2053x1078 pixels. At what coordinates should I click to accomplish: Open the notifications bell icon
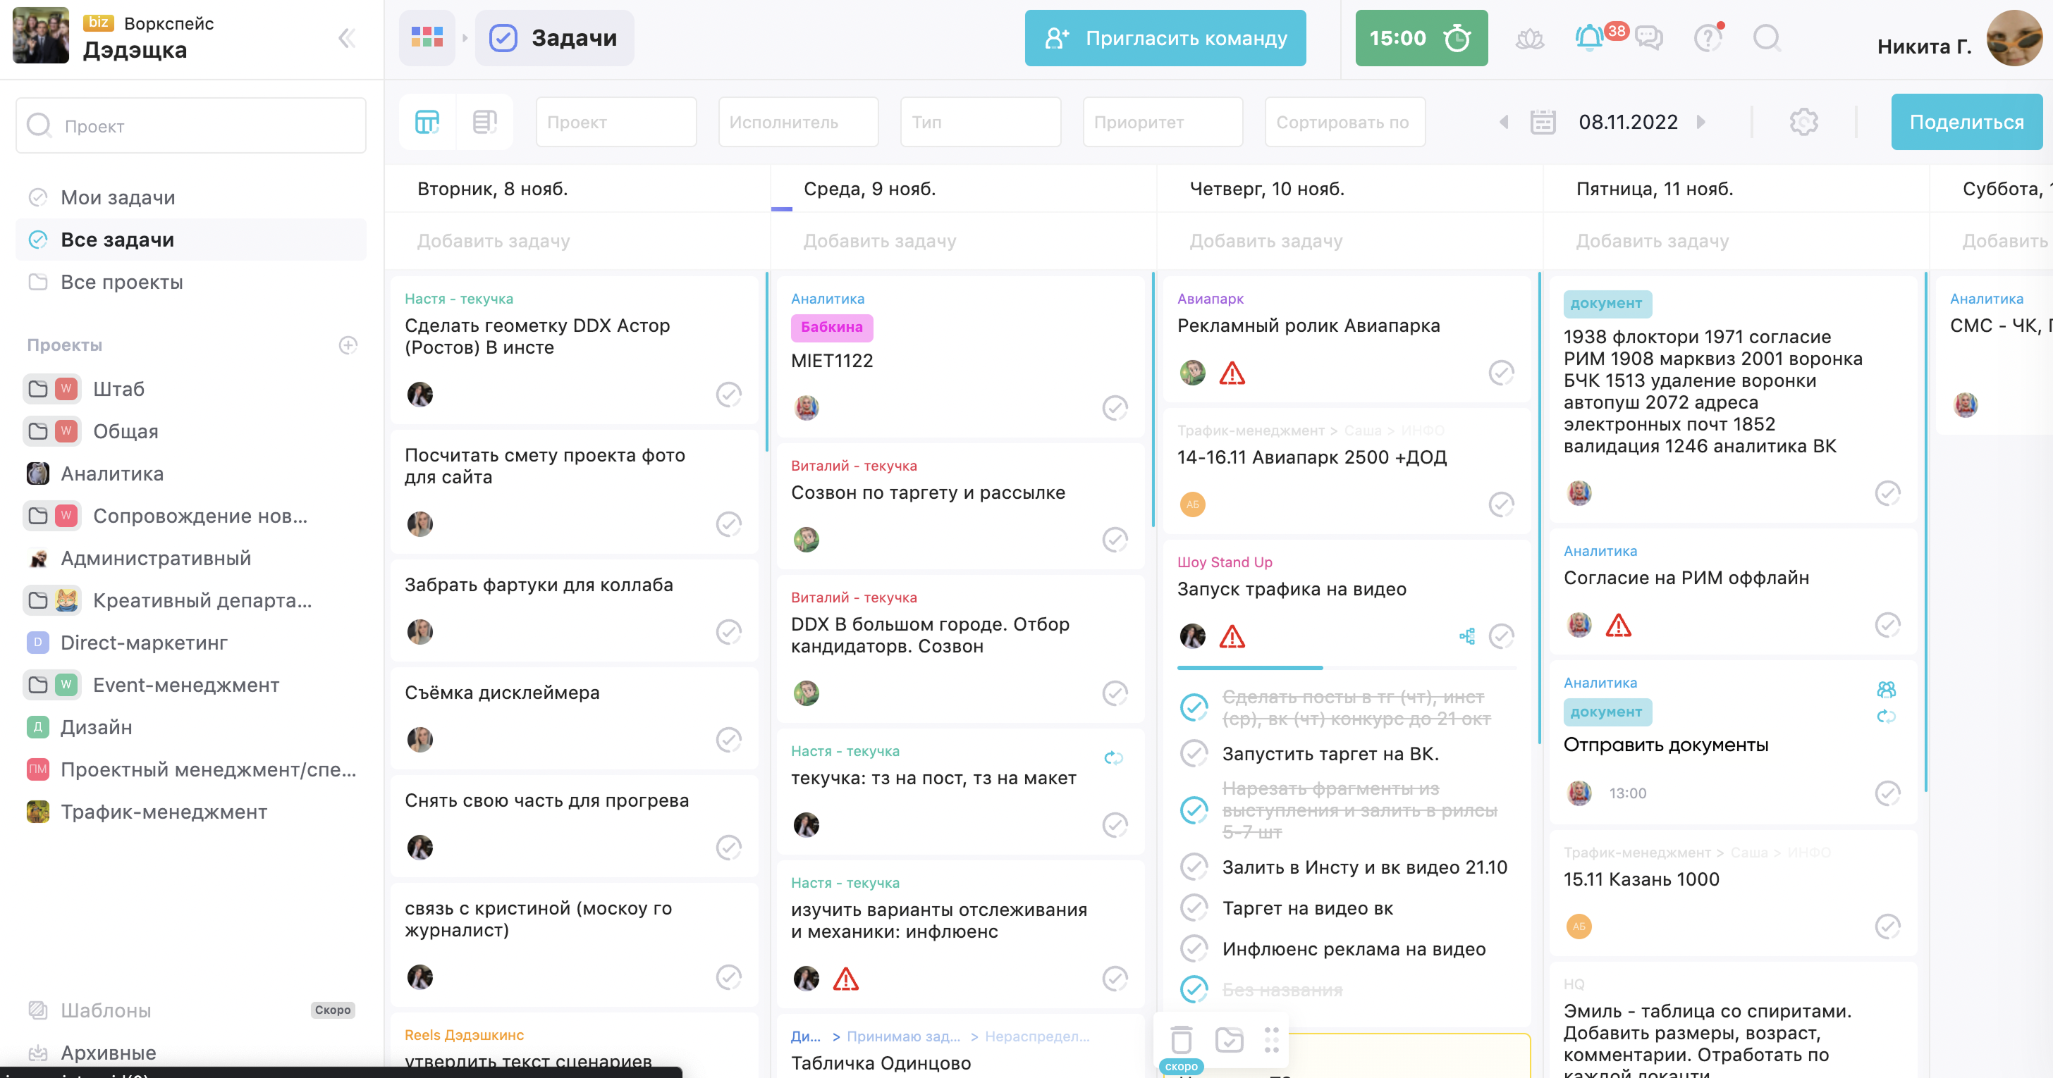point(1588,37)
